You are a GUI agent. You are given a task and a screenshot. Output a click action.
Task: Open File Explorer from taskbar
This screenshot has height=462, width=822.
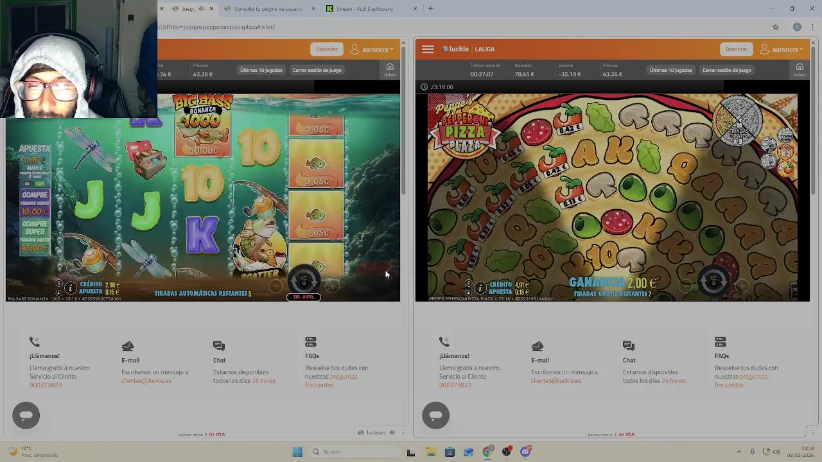(430, 452)
